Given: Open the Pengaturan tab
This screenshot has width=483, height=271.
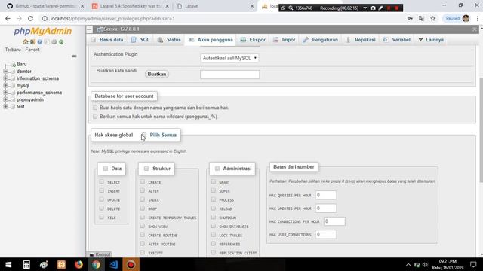Looking at the screenshot, I should point(320,40).
